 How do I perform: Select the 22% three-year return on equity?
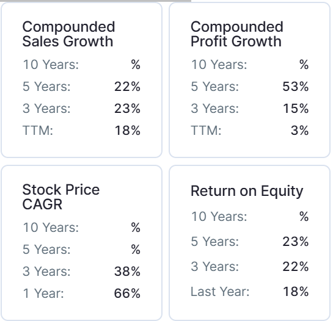(295, 267)
